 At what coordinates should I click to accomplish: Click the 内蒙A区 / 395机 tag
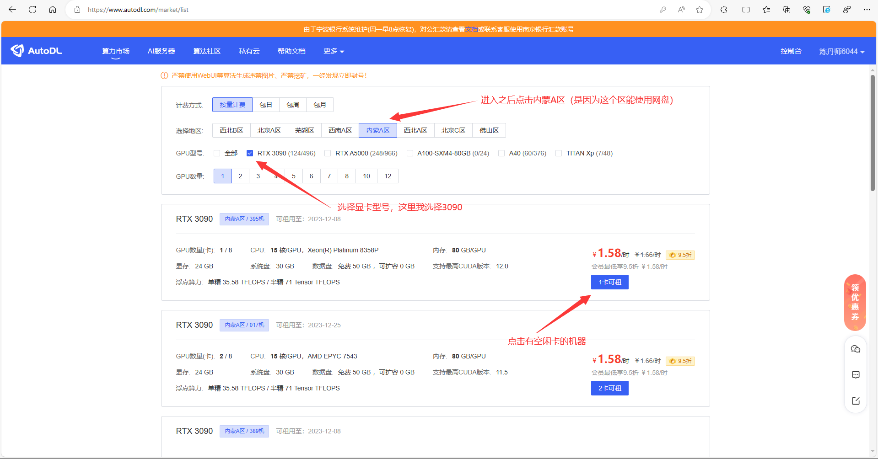(244, 219)
